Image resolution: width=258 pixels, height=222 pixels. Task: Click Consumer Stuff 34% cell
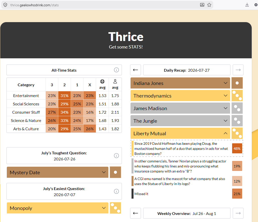point(64,112)
